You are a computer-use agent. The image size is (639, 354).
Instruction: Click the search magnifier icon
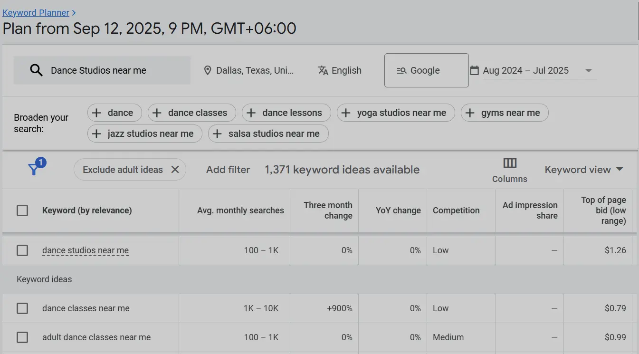pos(36,70)
